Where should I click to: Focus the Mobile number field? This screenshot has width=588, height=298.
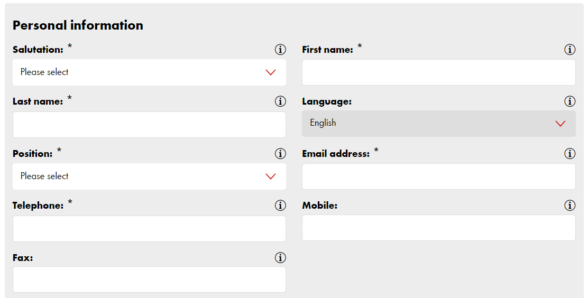click(x=439, y=228)
